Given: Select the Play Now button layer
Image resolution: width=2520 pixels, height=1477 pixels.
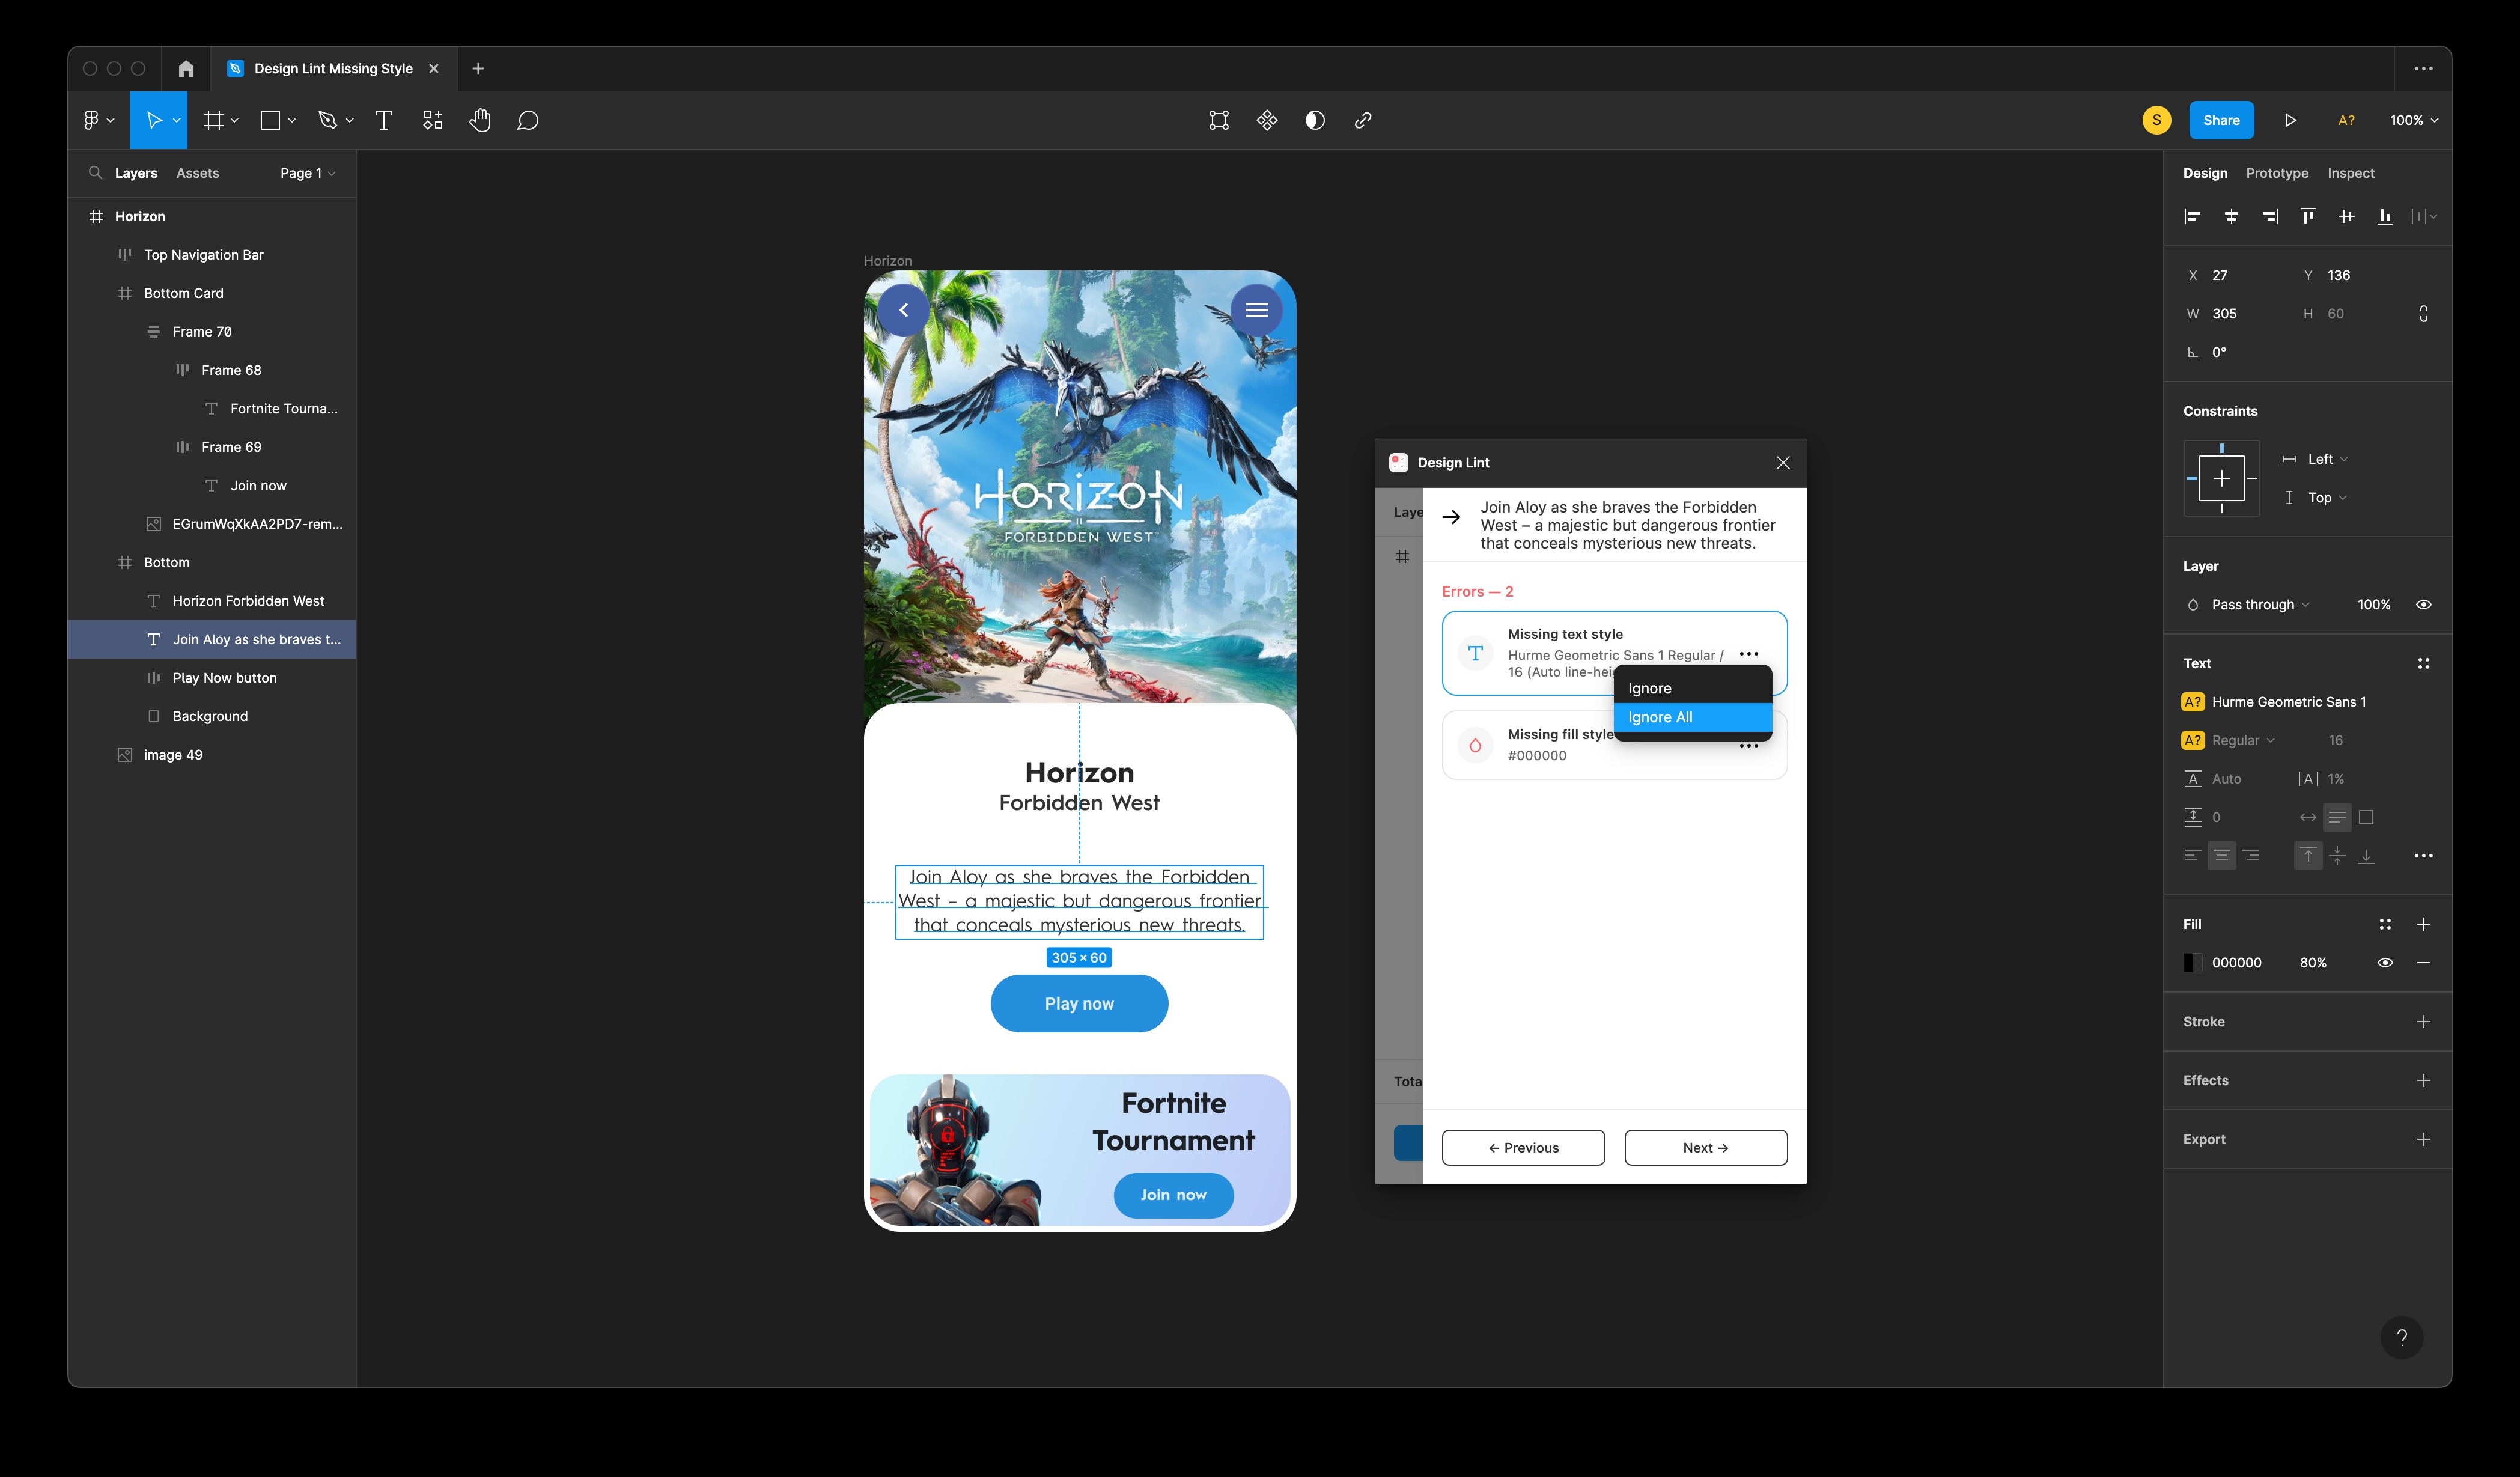Looking at the screenshot, I should point(225,677).
